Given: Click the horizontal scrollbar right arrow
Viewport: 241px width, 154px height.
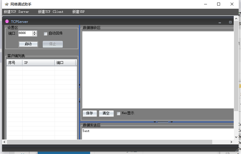Looking at the screenshot, I should click(231, 142).
